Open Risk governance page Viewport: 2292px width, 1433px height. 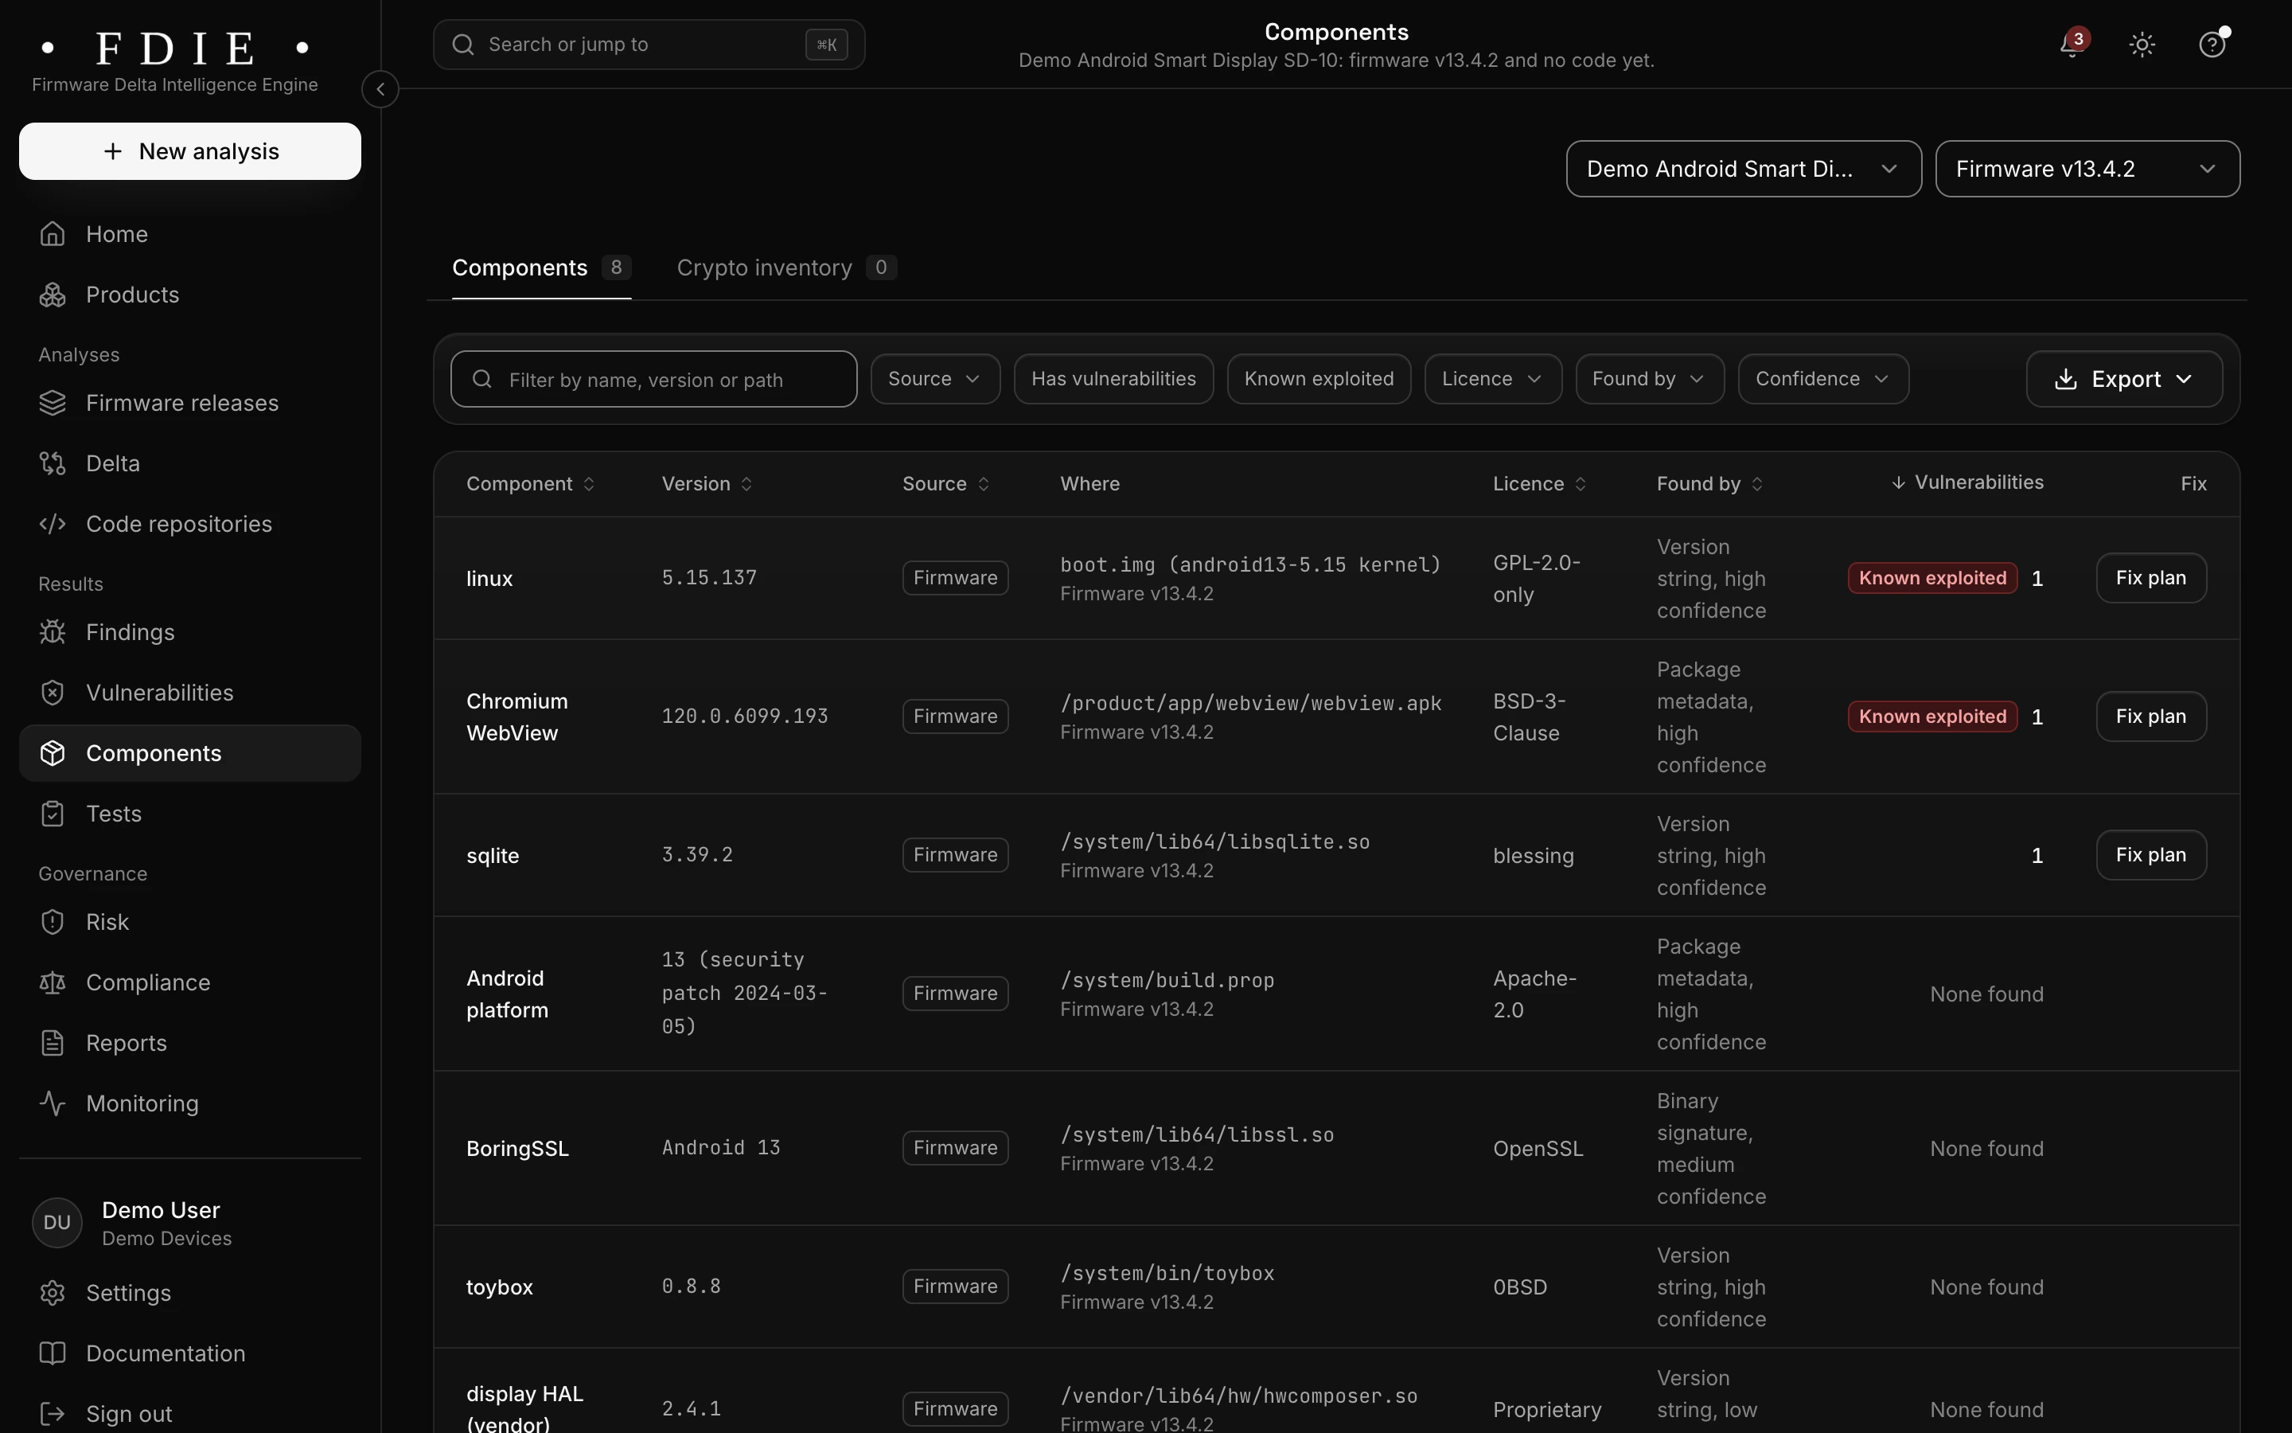click(x=189, y=922)
